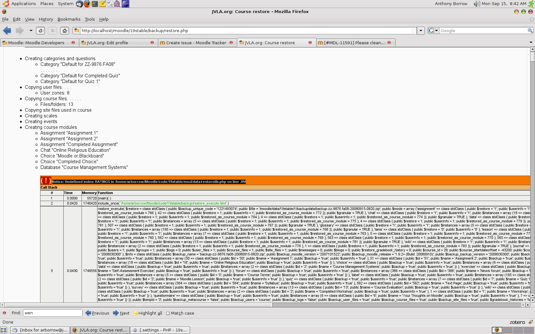Go to the Home page

(x=65, y=31)
